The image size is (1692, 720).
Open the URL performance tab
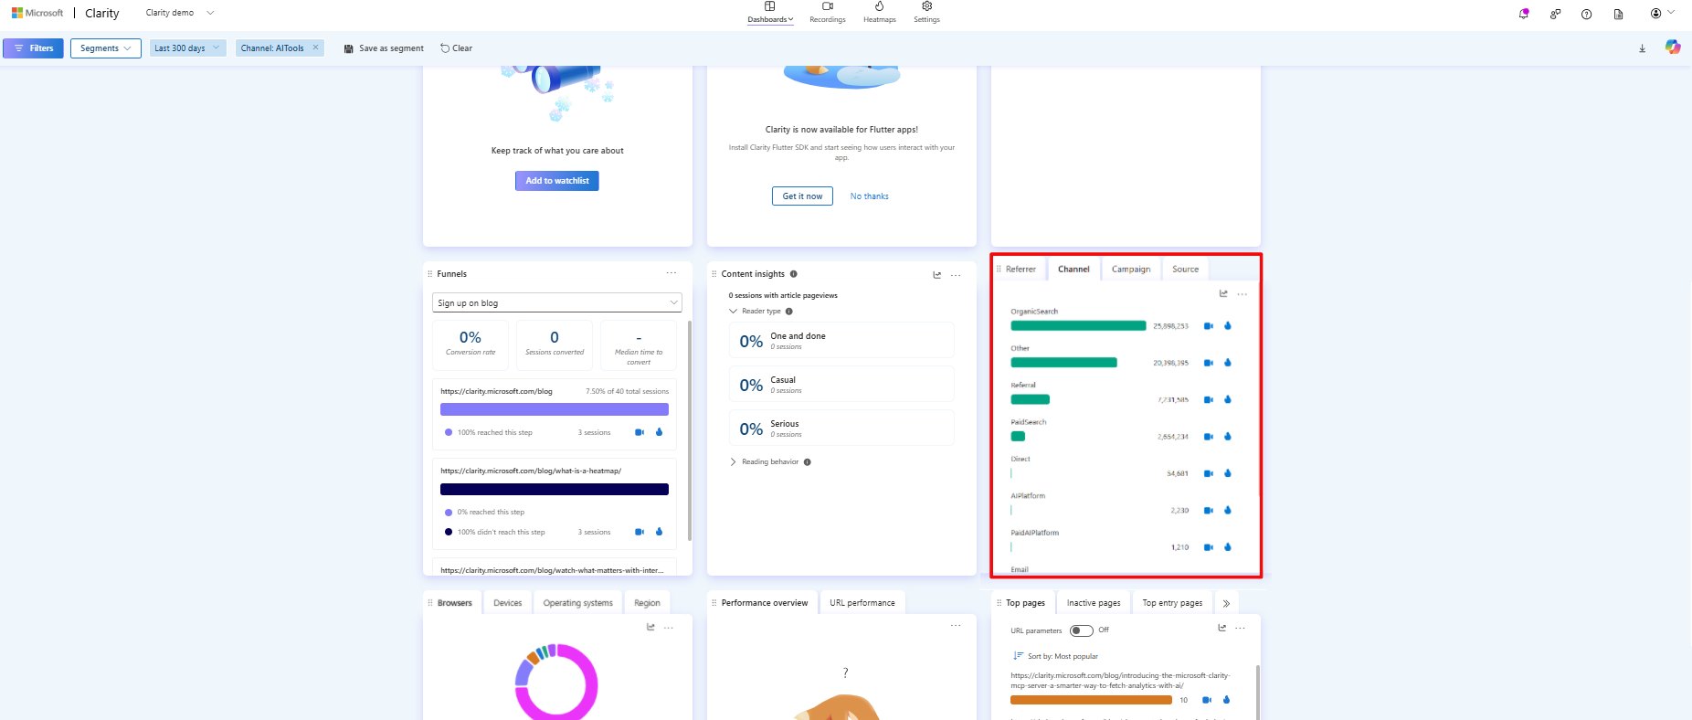click(862, 603)
